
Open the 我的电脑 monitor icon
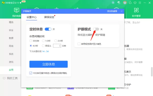17,10
